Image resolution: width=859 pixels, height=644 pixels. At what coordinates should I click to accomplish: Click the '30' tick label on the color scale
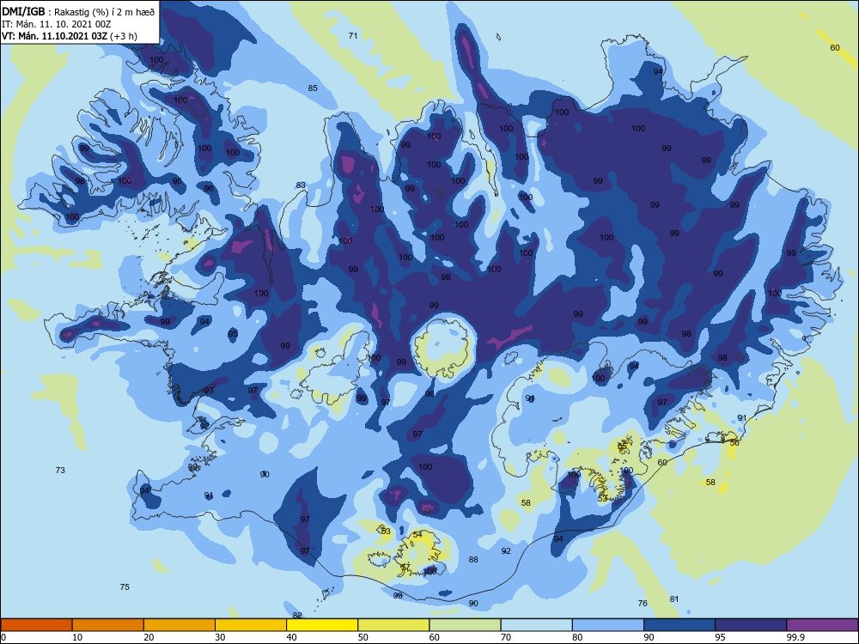coord(220,637)
